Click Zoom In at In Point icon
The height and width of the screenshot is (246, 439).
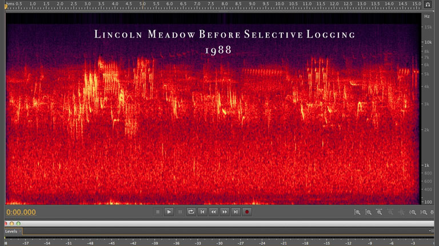pyautogui.click(x=412, y=212)
